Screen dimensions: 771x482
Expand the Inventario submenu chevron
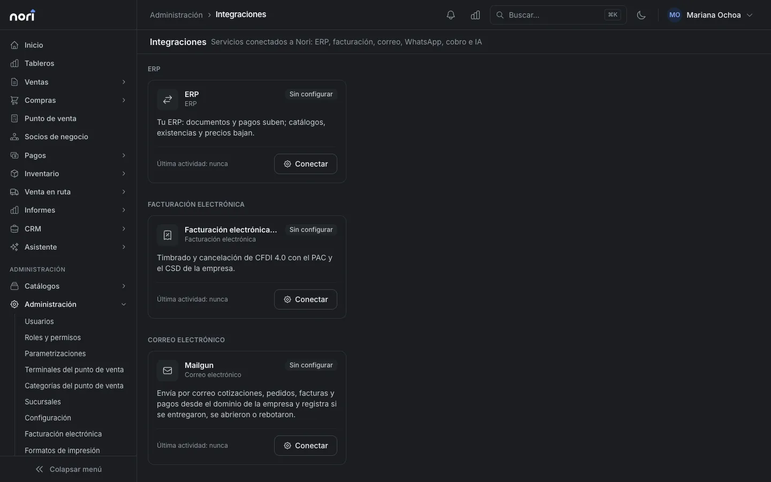click(124, 174)
